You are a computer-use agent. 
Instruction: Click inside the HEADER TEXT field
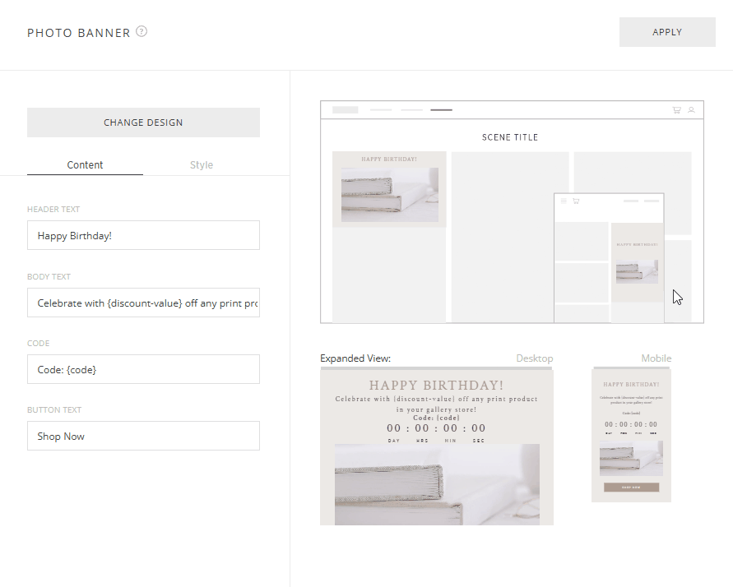pyautogui.click(x=143, y=235)
